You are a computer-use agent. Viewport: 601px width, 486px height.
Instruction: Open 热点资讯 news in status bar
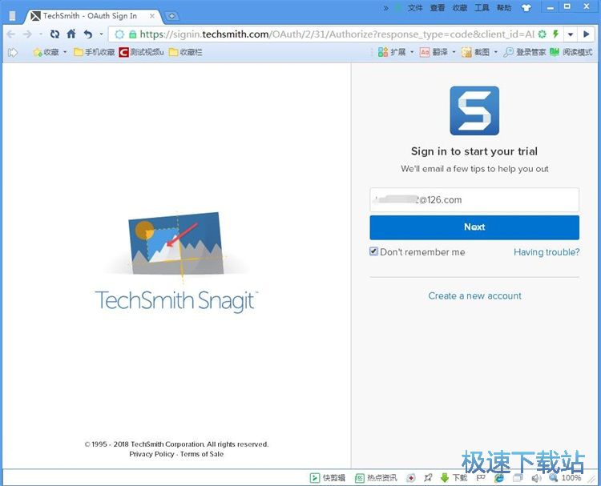coord(376,477)
